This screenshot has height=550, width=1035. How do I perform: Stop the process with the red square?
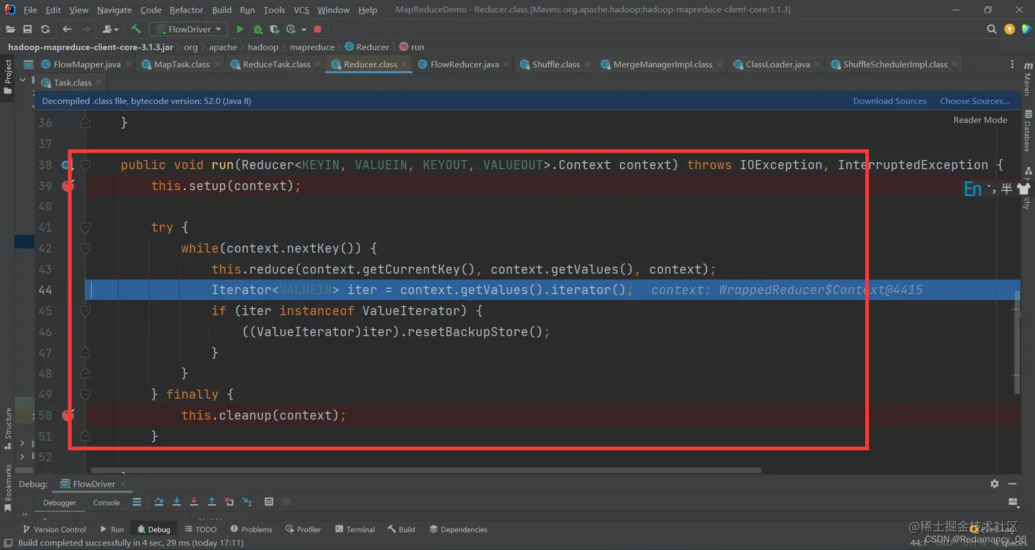tap(318, 29)
